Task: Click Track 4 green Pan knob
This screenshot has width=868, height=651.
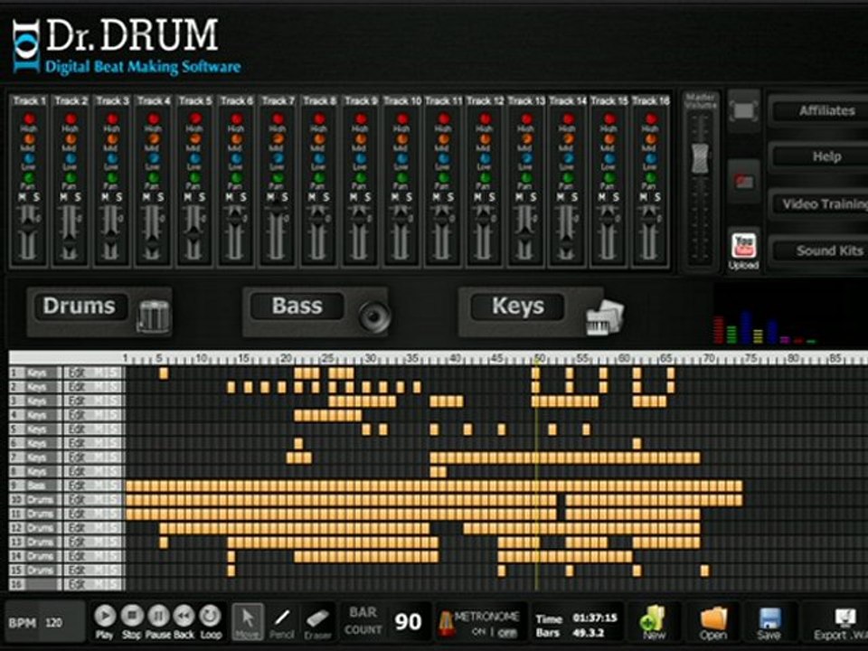Action: 154,178
